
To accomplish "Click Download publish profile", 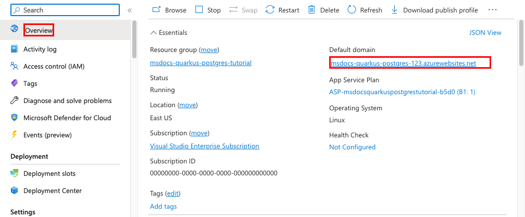I will (x=434, y=10).
